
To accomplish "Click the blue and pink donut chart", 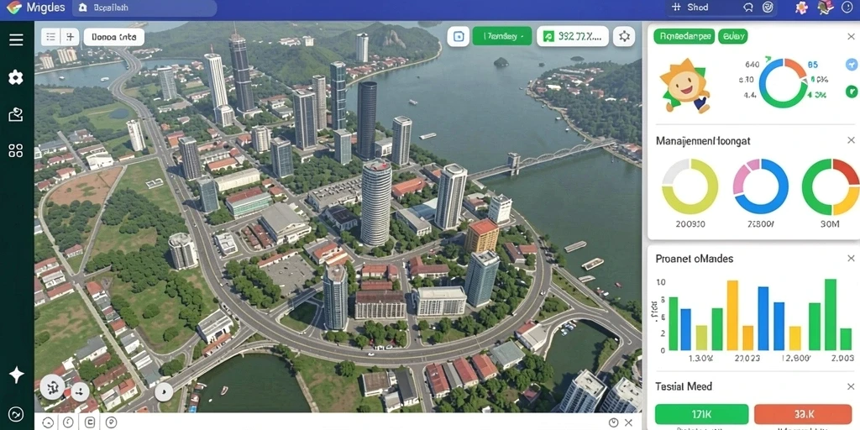I will point(761,186).
